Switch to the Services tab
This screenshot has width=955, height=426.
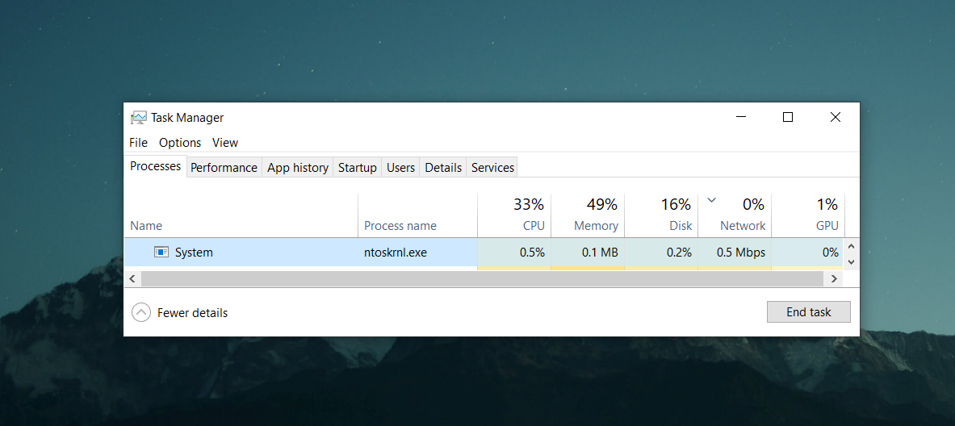(x=492, y=167)
